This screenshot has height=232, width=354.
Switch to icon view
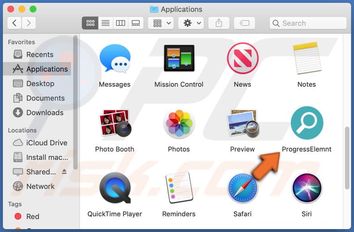[x=90, y=23]
